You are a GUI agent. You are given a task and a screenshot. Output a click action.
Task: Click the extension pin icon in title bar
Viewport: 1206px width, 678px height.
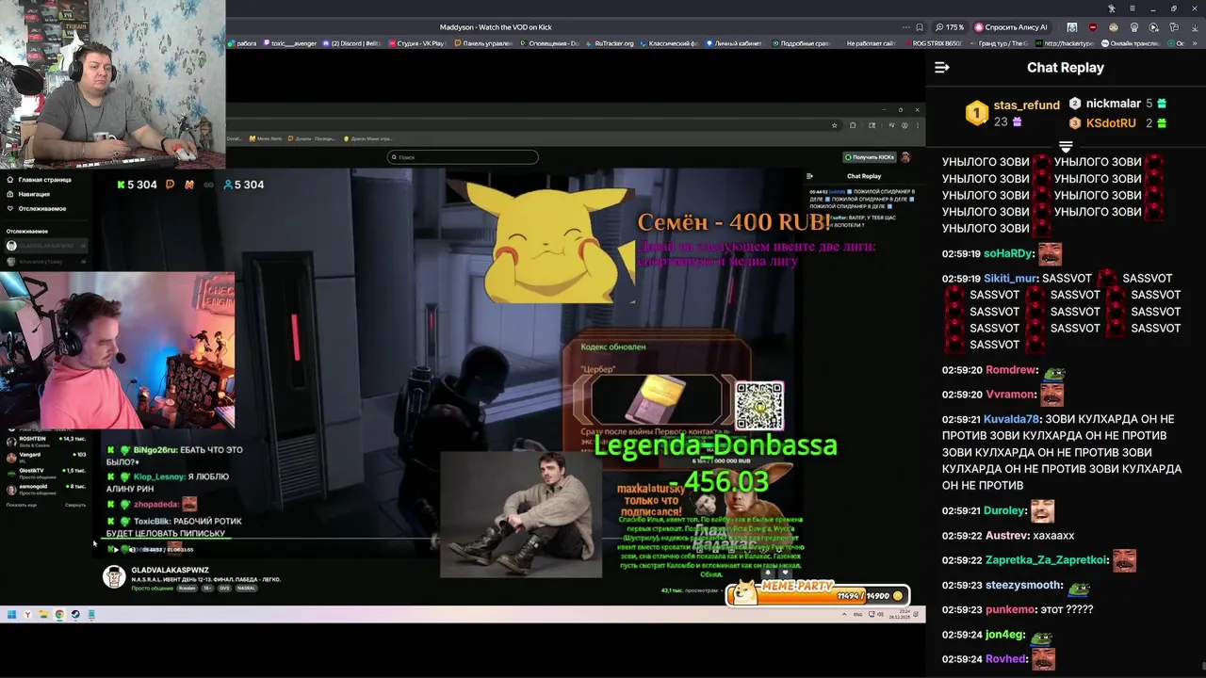(x=1112, y=8)
